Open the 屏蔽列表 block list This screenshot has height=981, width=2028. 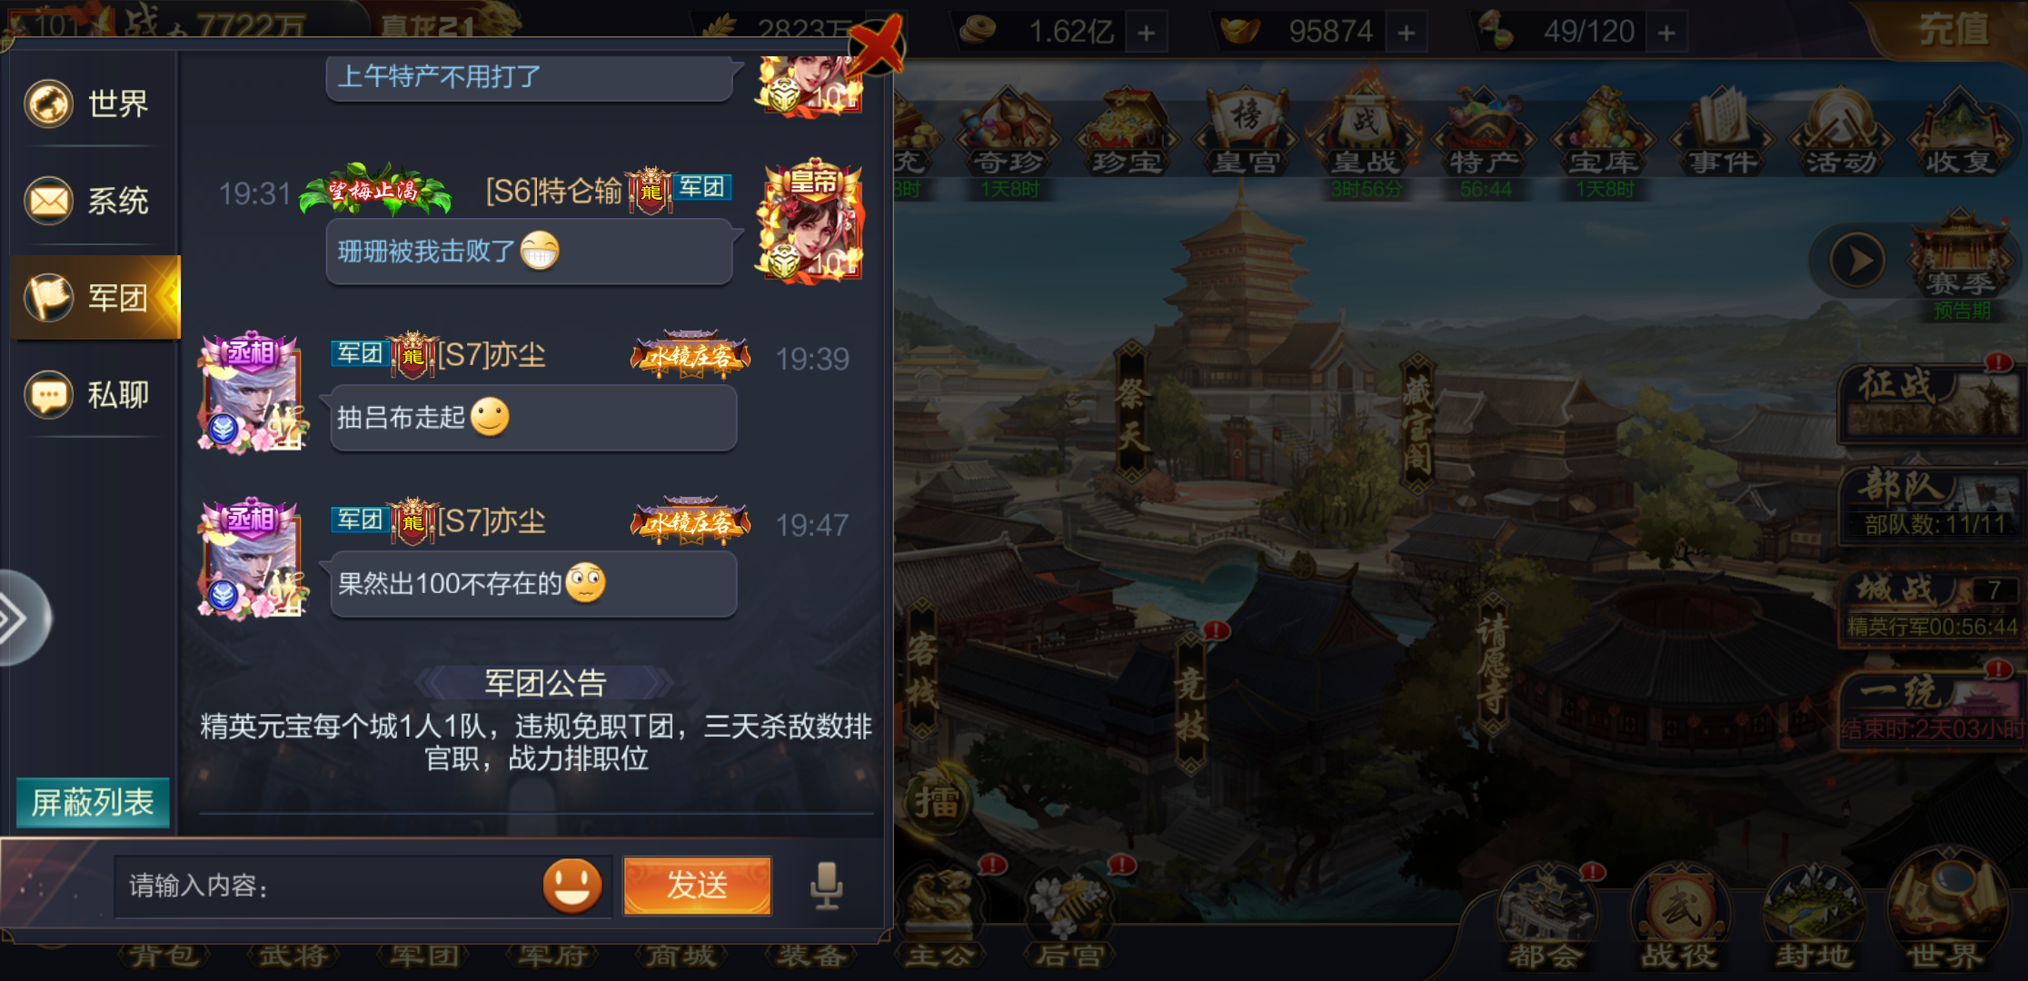tap(93, 803)
